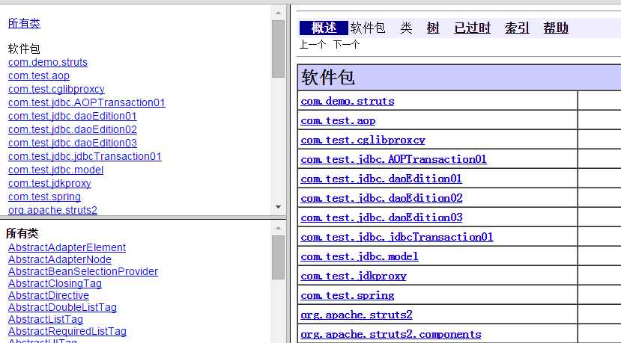This screenshot has width=621, height=343.
Task: Select com.test.jdbc.daoEdition01 in the left frame
Action: (73, 116)
